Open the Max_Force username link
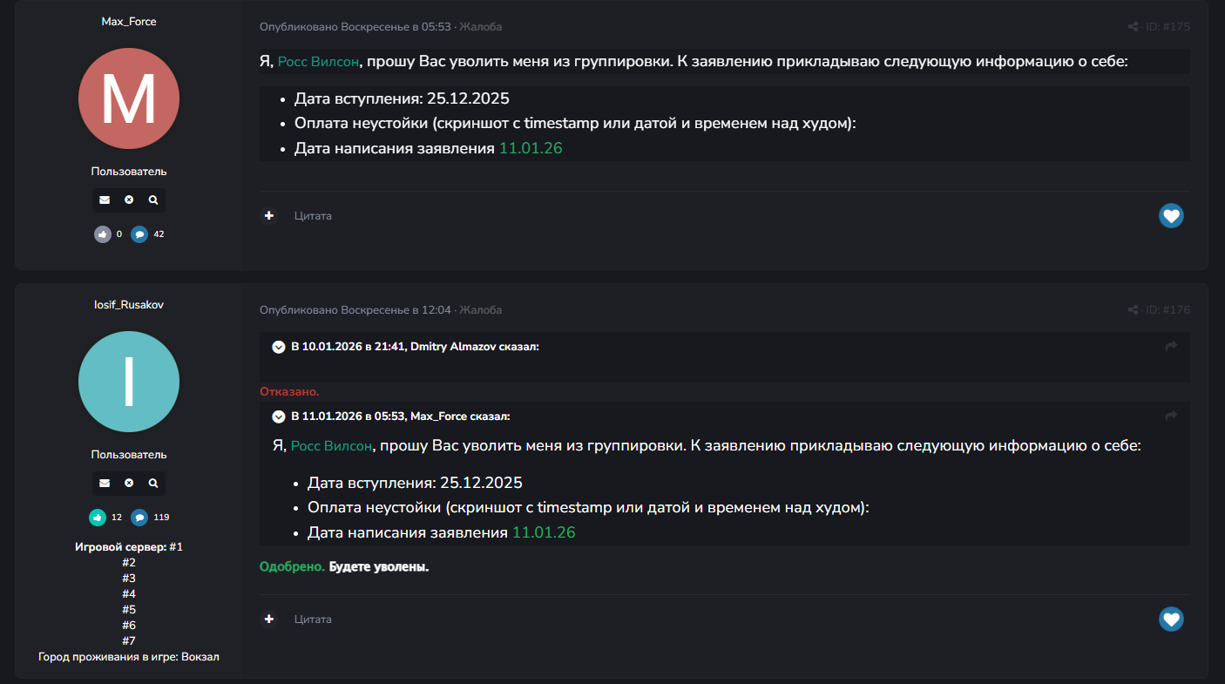1225x684 pixels. pyautogui.click(x=129, y=21)
